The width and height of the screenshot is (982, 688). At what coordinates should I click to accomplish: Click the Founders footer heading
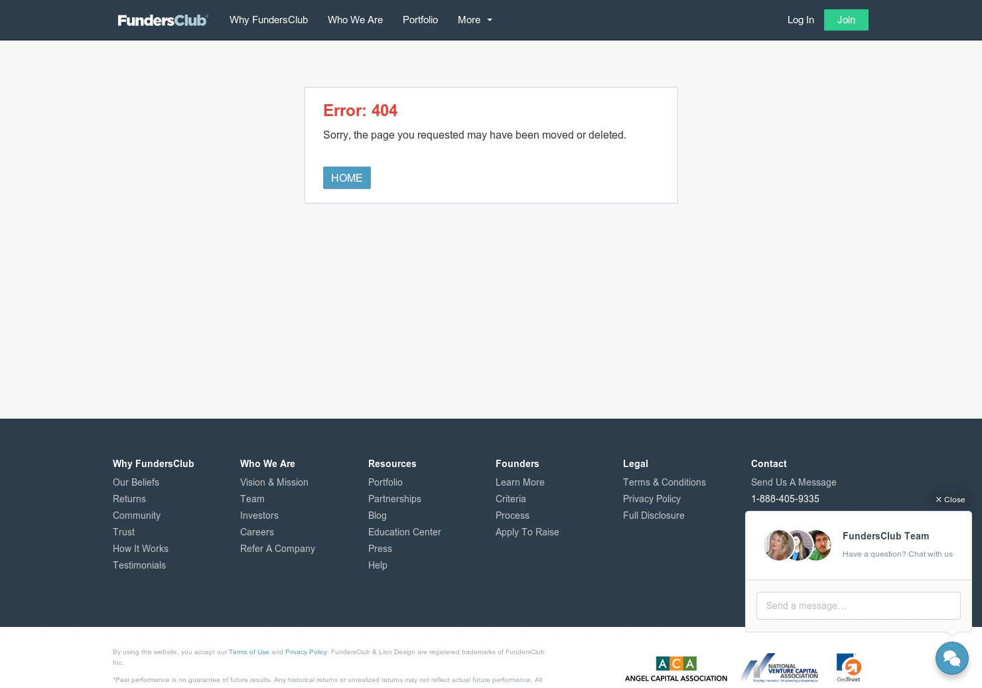[518, 464]
